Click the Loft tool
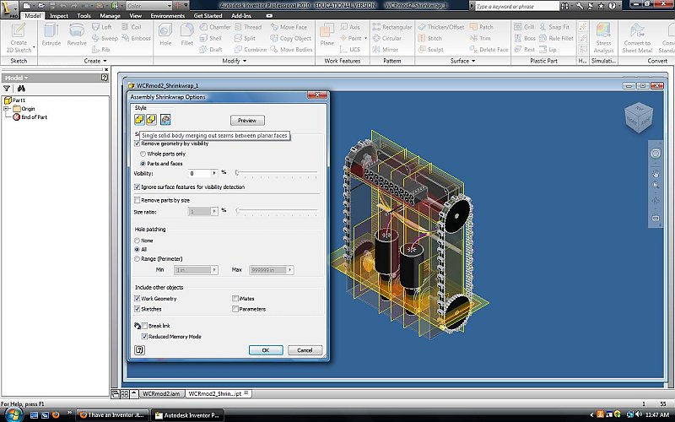Viewport: 675px width, 422px height. tap(101, 27)
